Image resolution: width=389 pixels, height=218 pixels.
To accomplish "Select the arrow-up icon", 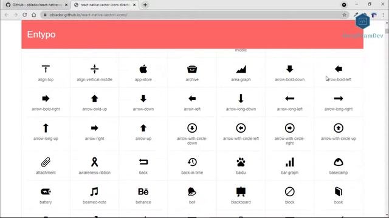I will (143, 128).
